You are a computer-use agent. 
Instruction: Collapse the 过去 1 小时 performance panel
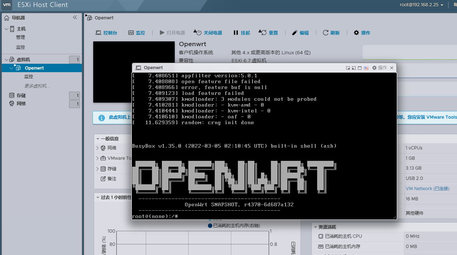click(x=98, y=197)
